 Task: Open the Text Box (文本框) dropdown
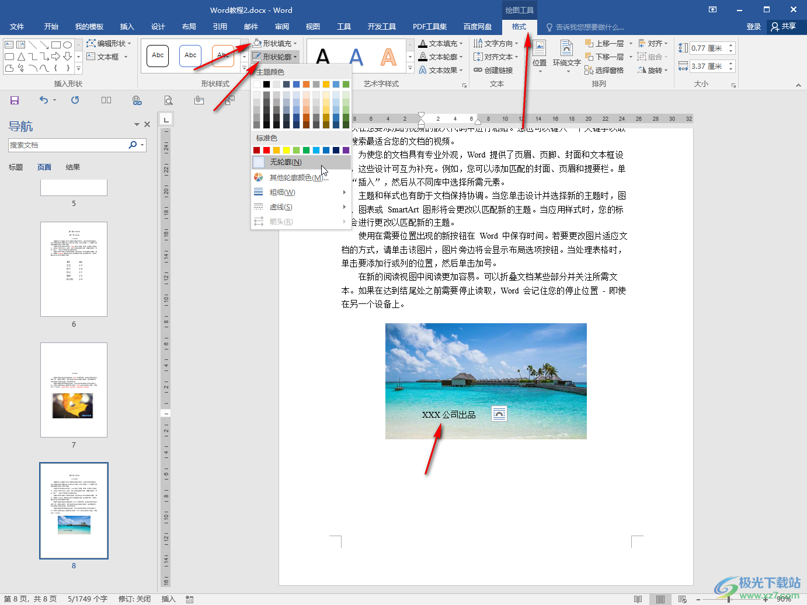pos(107,57)
